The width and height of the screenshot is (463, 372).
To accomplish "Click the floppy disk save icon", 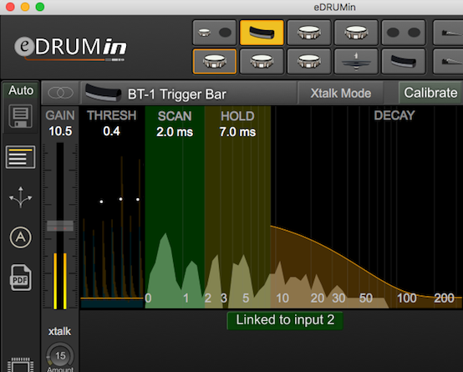I will pos(20,116).
